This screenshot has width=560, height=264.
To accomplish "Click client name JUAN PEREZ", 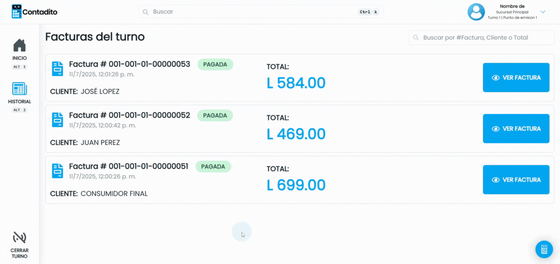I will tap(100, 143).
